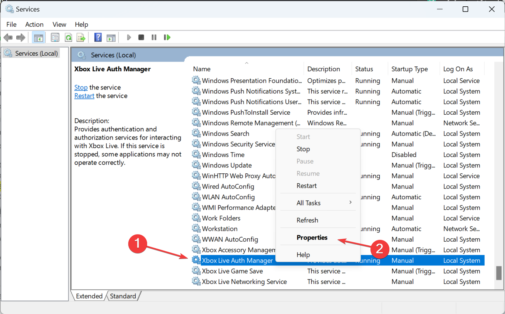Click the gear icon beside WWAN AutoConfig

pos(196,239)
